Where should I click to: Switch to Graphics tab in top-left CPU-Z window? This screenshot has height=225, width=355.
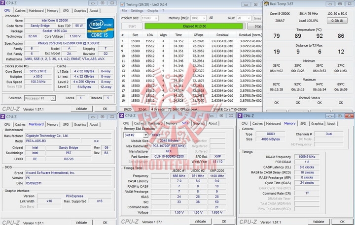click(x=80, y=11)
